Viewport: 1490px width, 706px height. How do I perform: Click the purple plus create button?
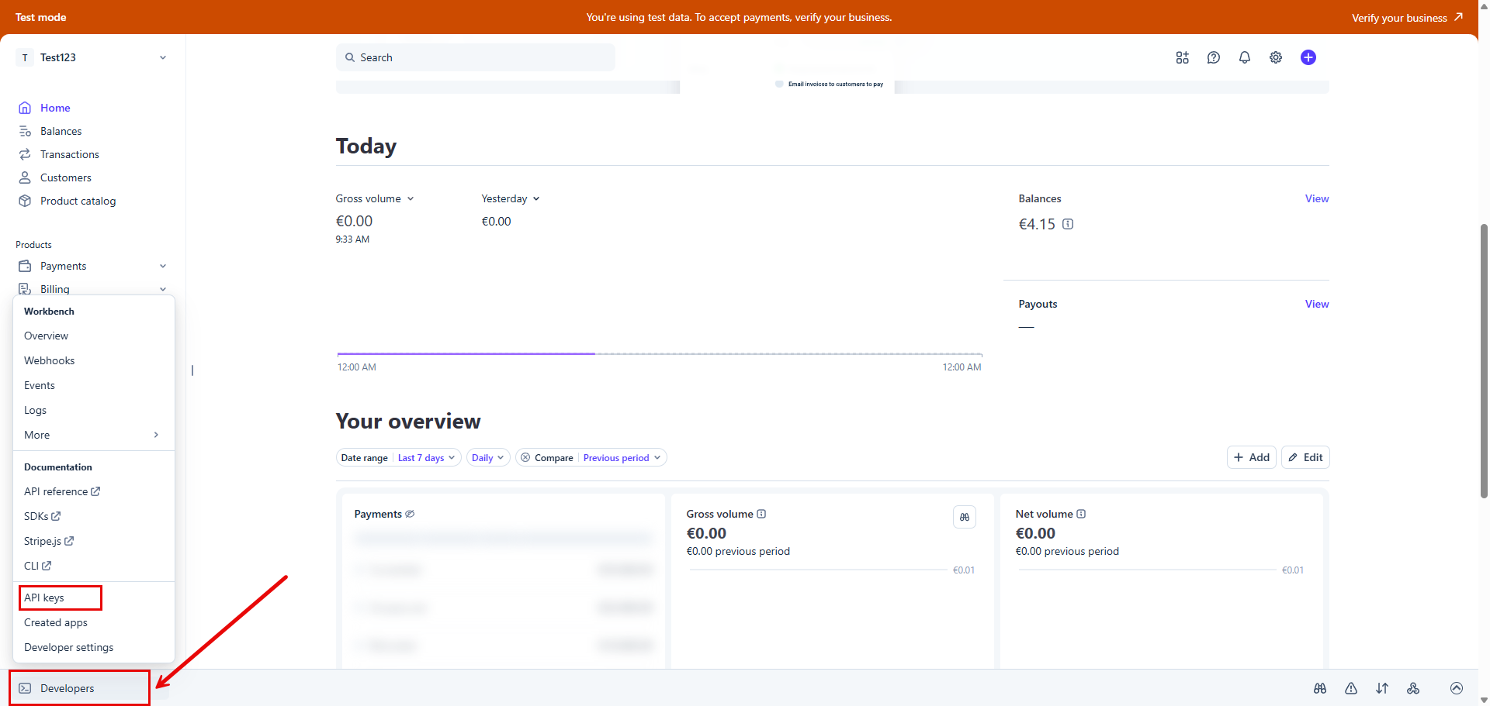pyautogui.click(x=1308, y=57)
